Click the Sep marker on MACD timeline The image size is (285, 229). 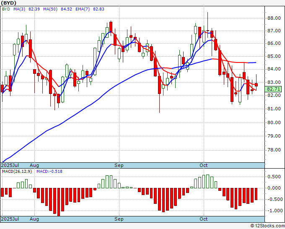(x=119, y=219)
